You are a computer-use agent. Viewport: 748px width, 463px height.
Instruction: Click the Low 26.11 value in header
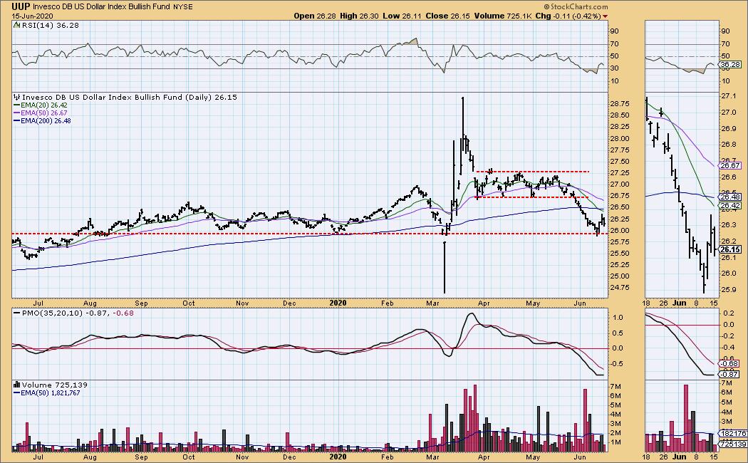point(402,16)
